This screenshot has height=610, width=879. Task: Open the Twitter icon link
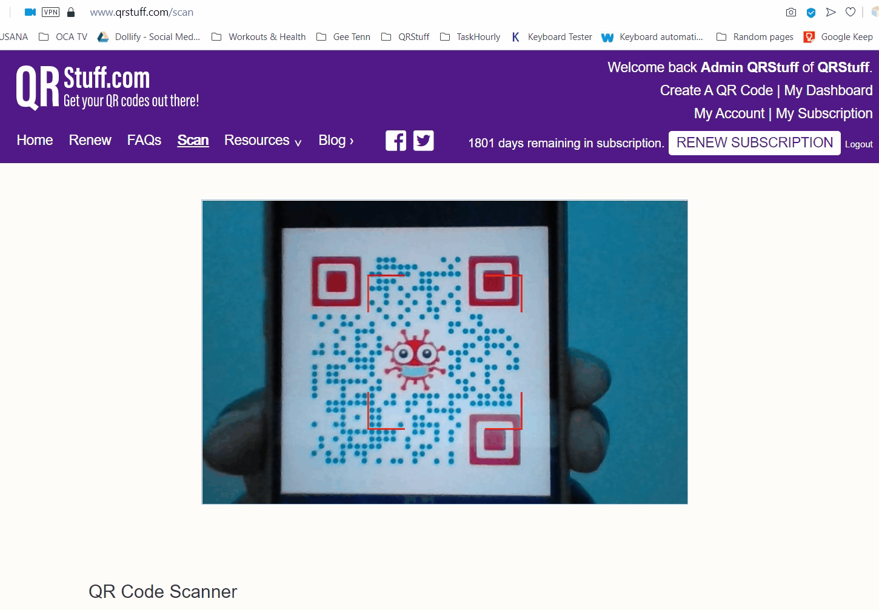tap(424, 141)
